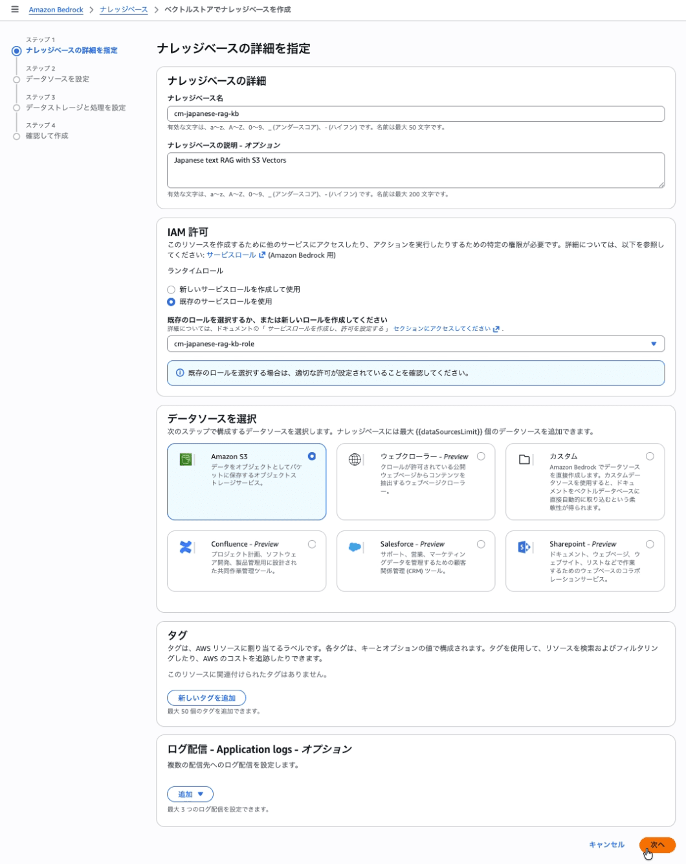Click external link icon after セクションにアクセスしてください

496,329
